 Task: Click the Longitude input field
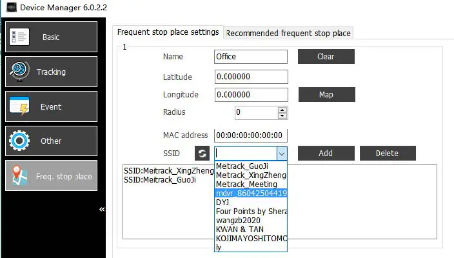click(x=252, y=95)
